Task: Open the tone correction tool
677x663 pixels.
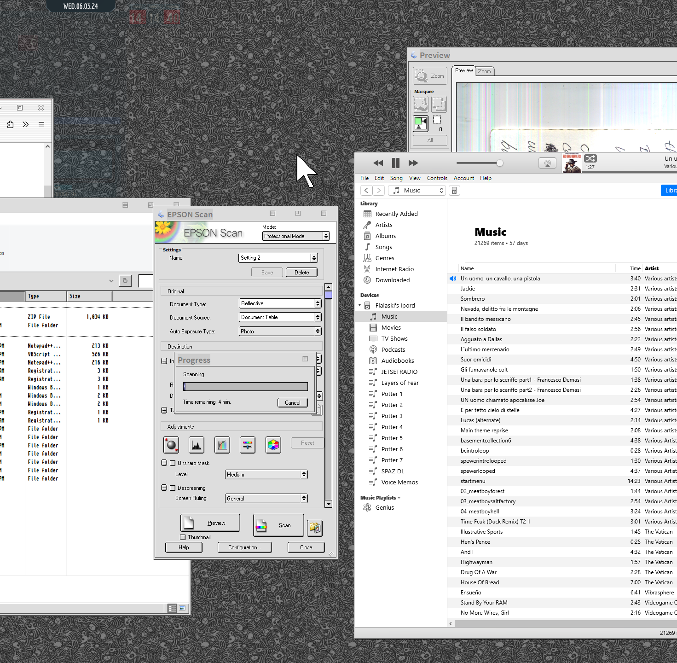Action: [x=222, y=445]
